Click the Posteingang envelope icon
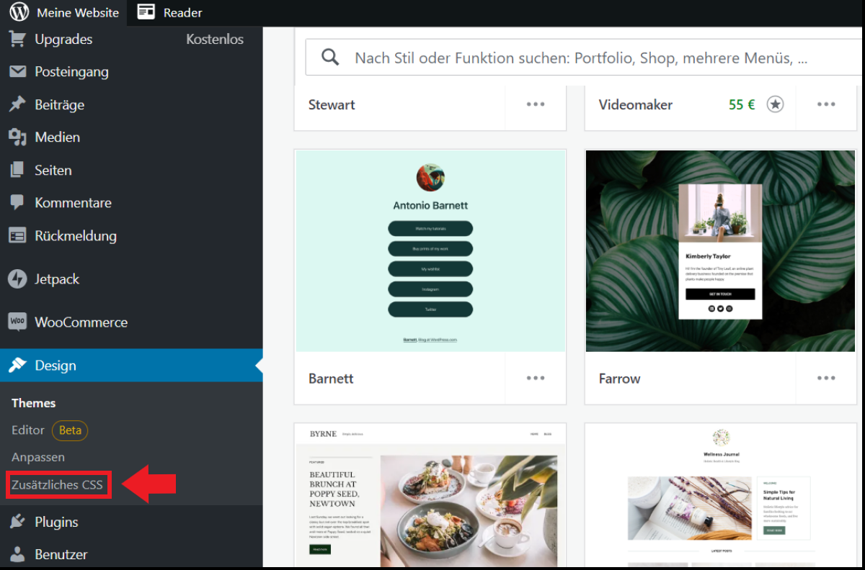Screen dimensions: 865x570 (17, 71)
